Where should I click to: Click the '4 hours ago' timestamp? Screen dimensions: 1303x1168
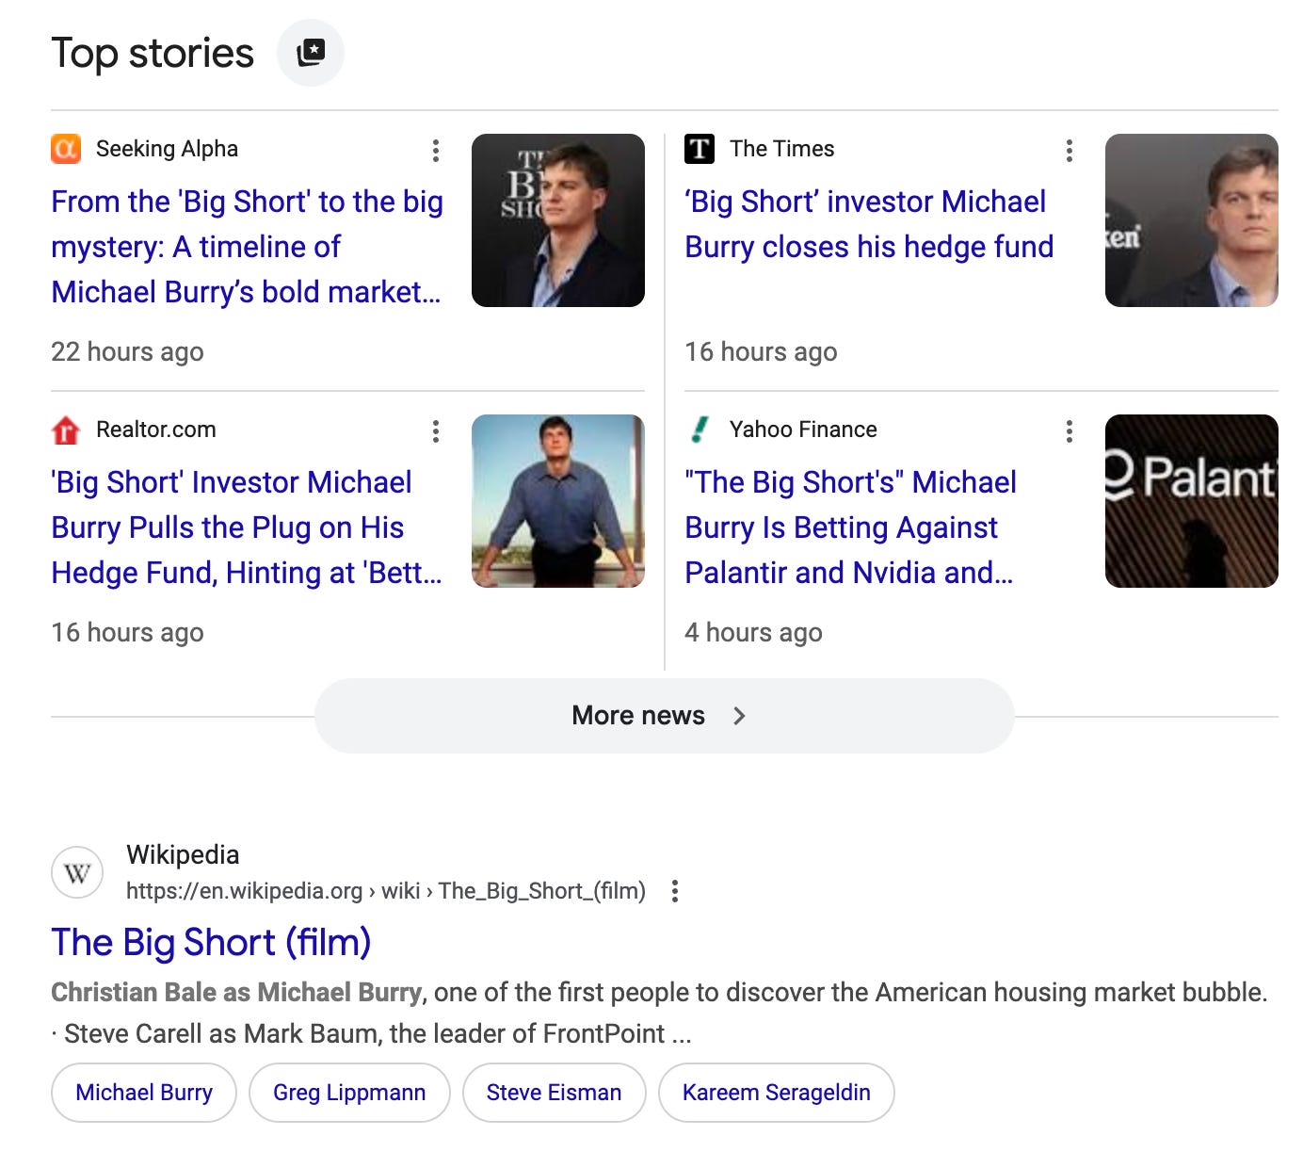tap(753, 632)
